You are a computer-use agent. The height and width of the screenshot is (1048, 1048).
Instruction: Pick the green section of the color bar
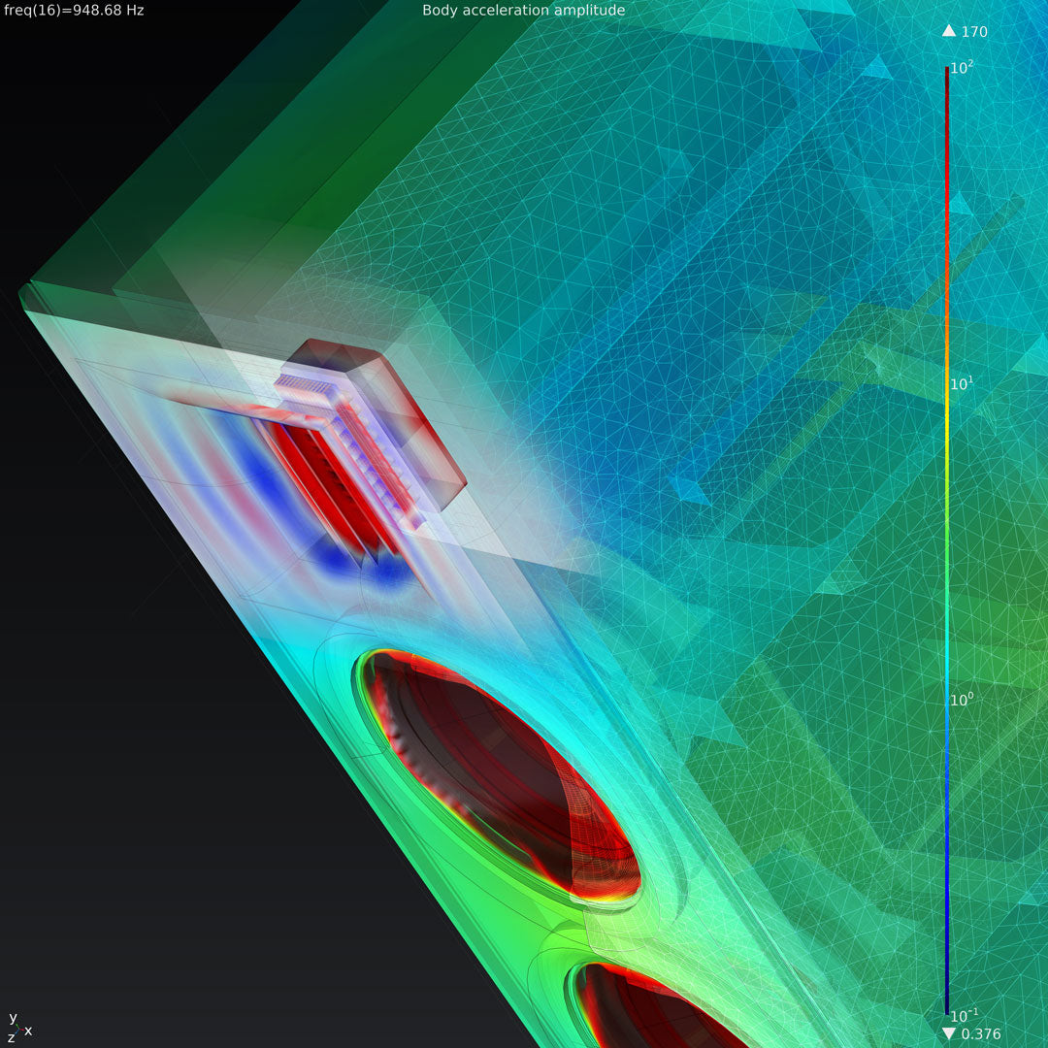coord(948,543)
